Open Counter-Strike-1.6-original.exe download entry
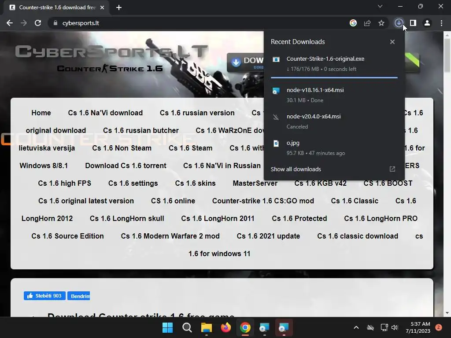Viewport: 451px width, 338px height. (x=334, y=64)
